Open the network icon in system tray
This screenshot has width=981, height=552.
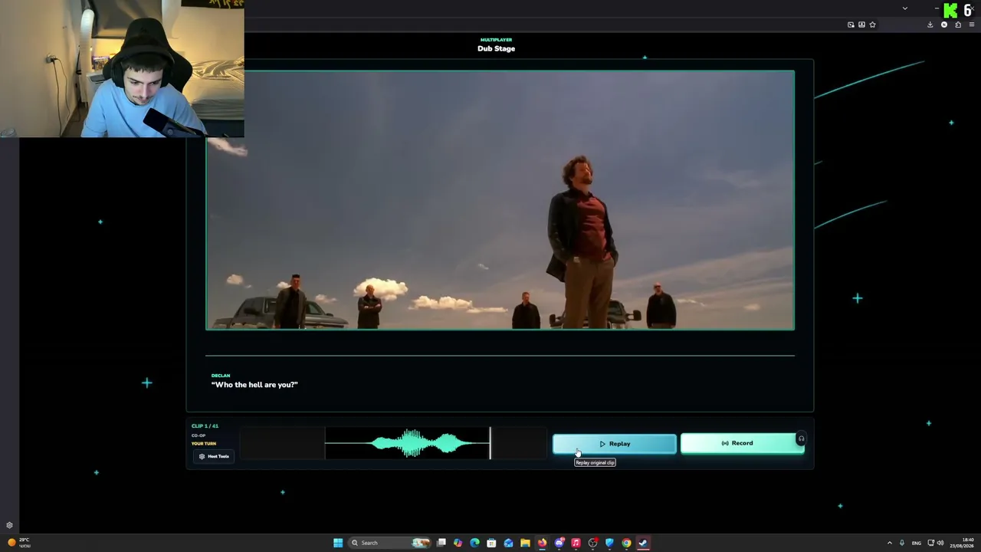(930, 543)
